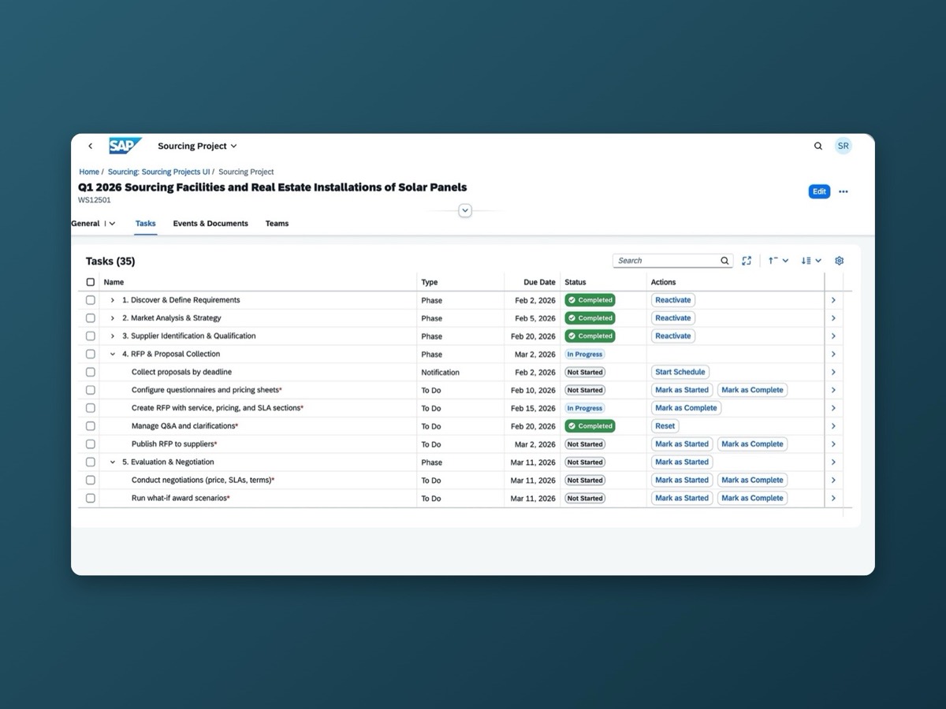Expand phase 1 Discover & Define Requirements
The width and height of the screenshot is (946, 709).
tap(113, 300)
